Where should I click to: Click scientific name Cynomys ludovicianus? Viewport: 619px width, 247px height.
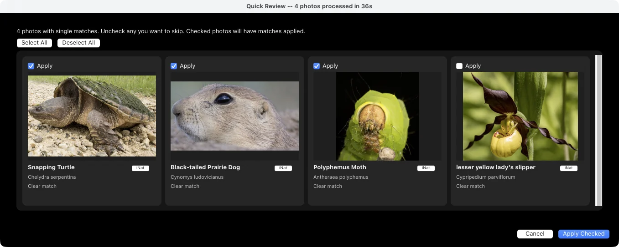[197, 177]
